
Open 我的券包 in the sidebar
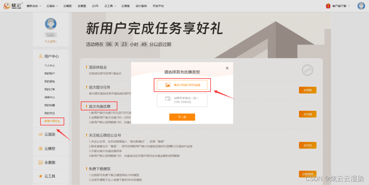point(50,81)
